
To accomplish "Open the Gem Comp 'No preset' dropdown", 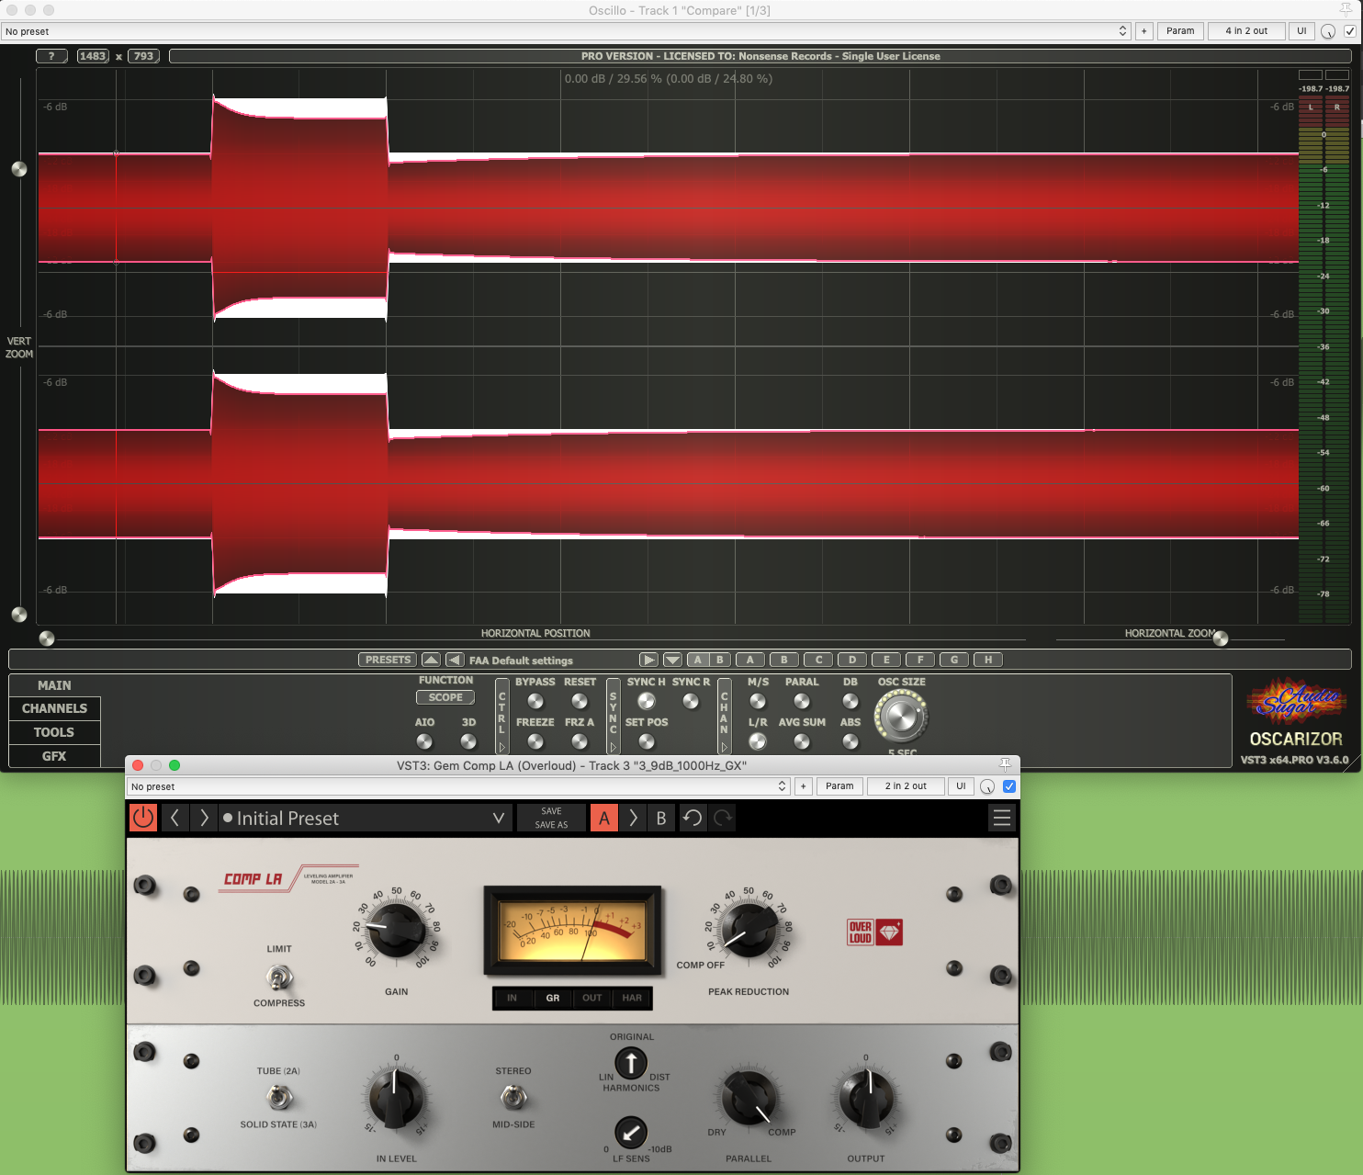I will pyautogui.click(x=457, y=786).
